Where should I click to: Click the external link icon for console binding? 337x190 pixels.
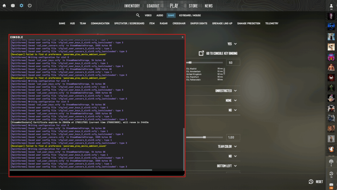pos(201,53)
